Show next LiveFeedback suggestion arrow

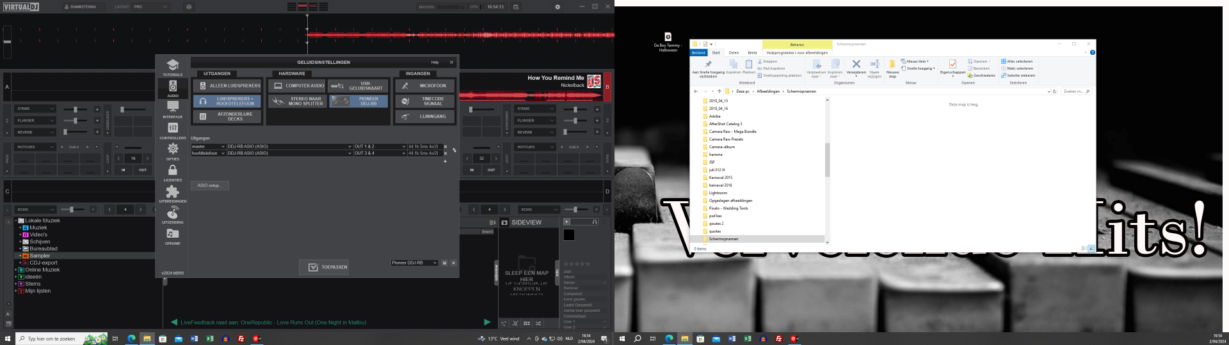487,323
